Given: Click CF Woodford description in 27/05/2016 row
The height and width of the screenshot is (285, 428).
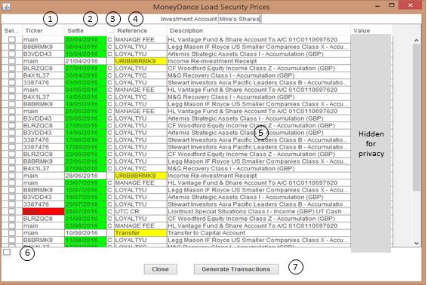Looking at the screenshot, I should (259, 125).
